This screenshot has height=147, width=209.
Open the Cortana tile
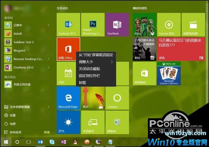click(x=117, y=98)
